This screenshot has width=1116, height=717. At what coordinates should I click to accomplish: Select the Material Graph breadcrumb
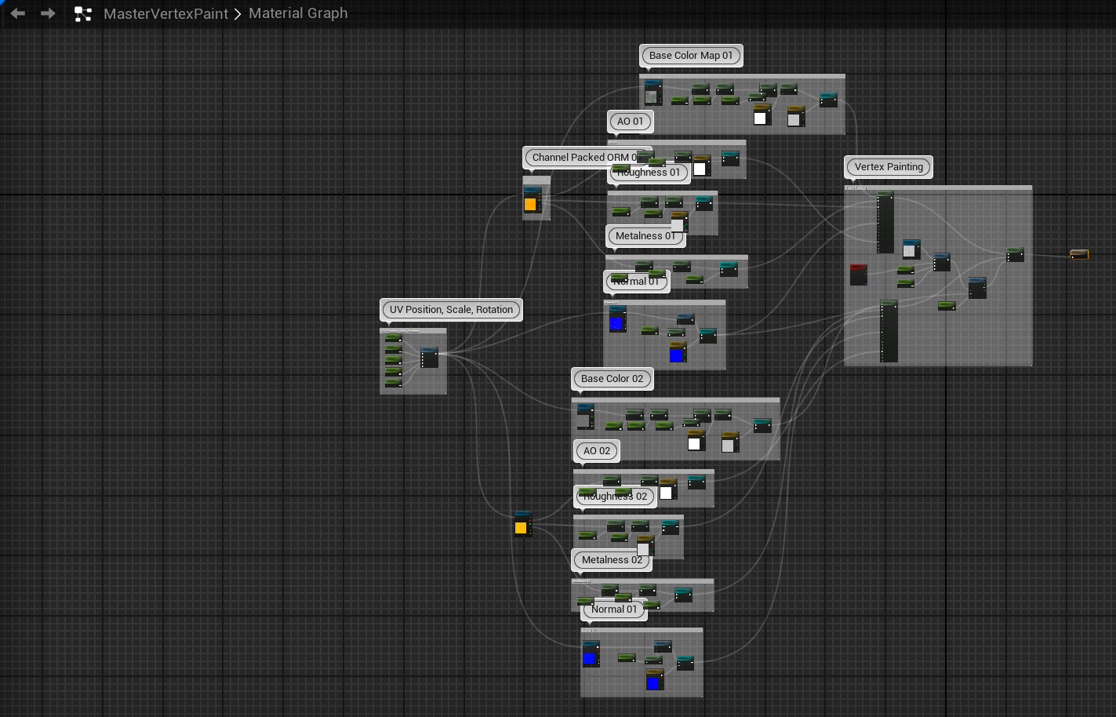[x=298, y=13]
